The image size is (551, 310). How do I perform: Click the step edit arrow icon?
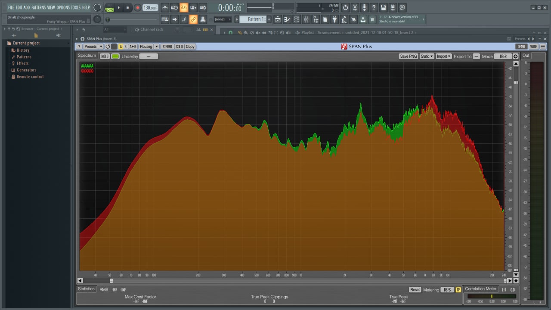174,19
